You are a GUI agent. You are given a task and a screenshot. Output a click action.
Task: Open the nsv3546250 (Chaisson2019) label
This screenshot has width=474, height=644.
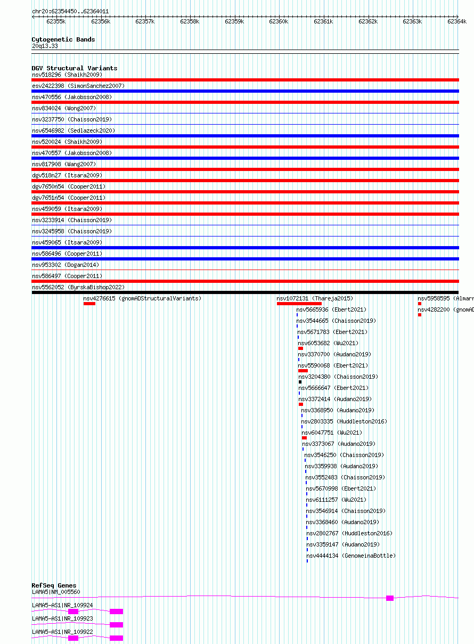click(x=344, y=455)
